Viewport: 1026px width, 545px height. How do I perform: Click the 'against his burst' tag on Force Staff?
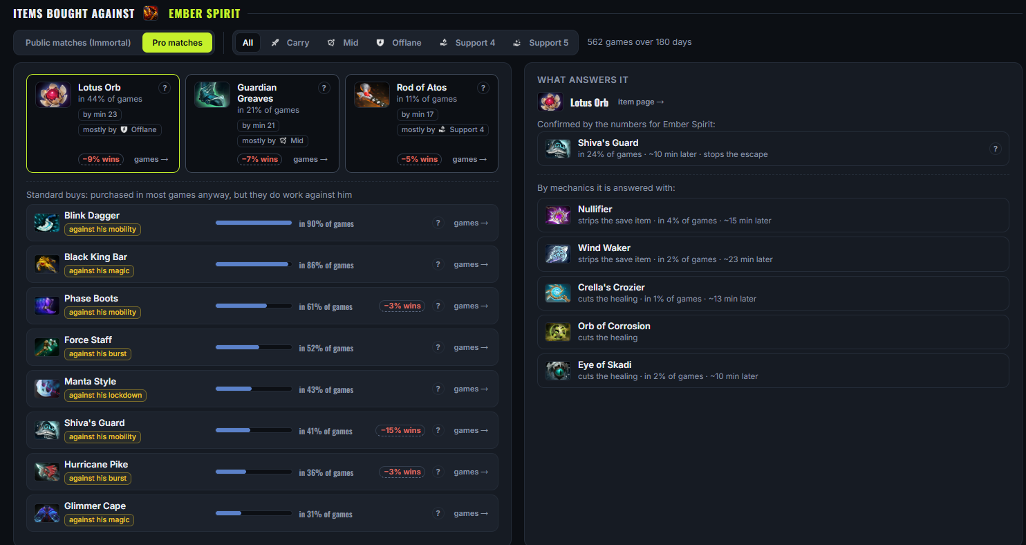click(97, 354)
